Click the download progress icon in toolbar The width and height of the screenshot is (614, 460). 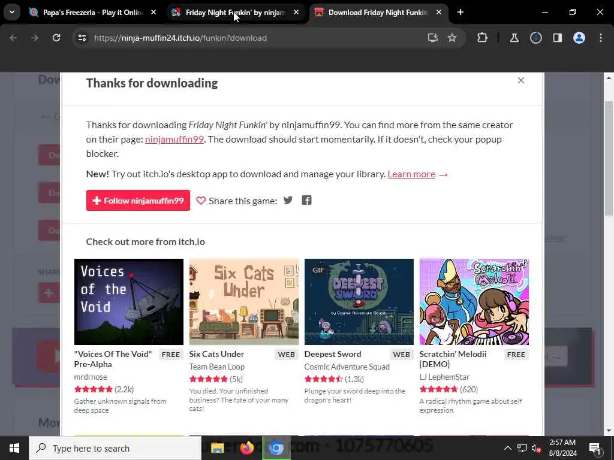point(536,38)
